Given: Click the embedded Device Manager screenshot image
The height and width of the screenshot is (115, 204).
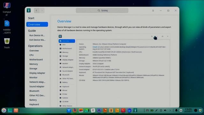Looking at the screenshot, I should (114, 70).
